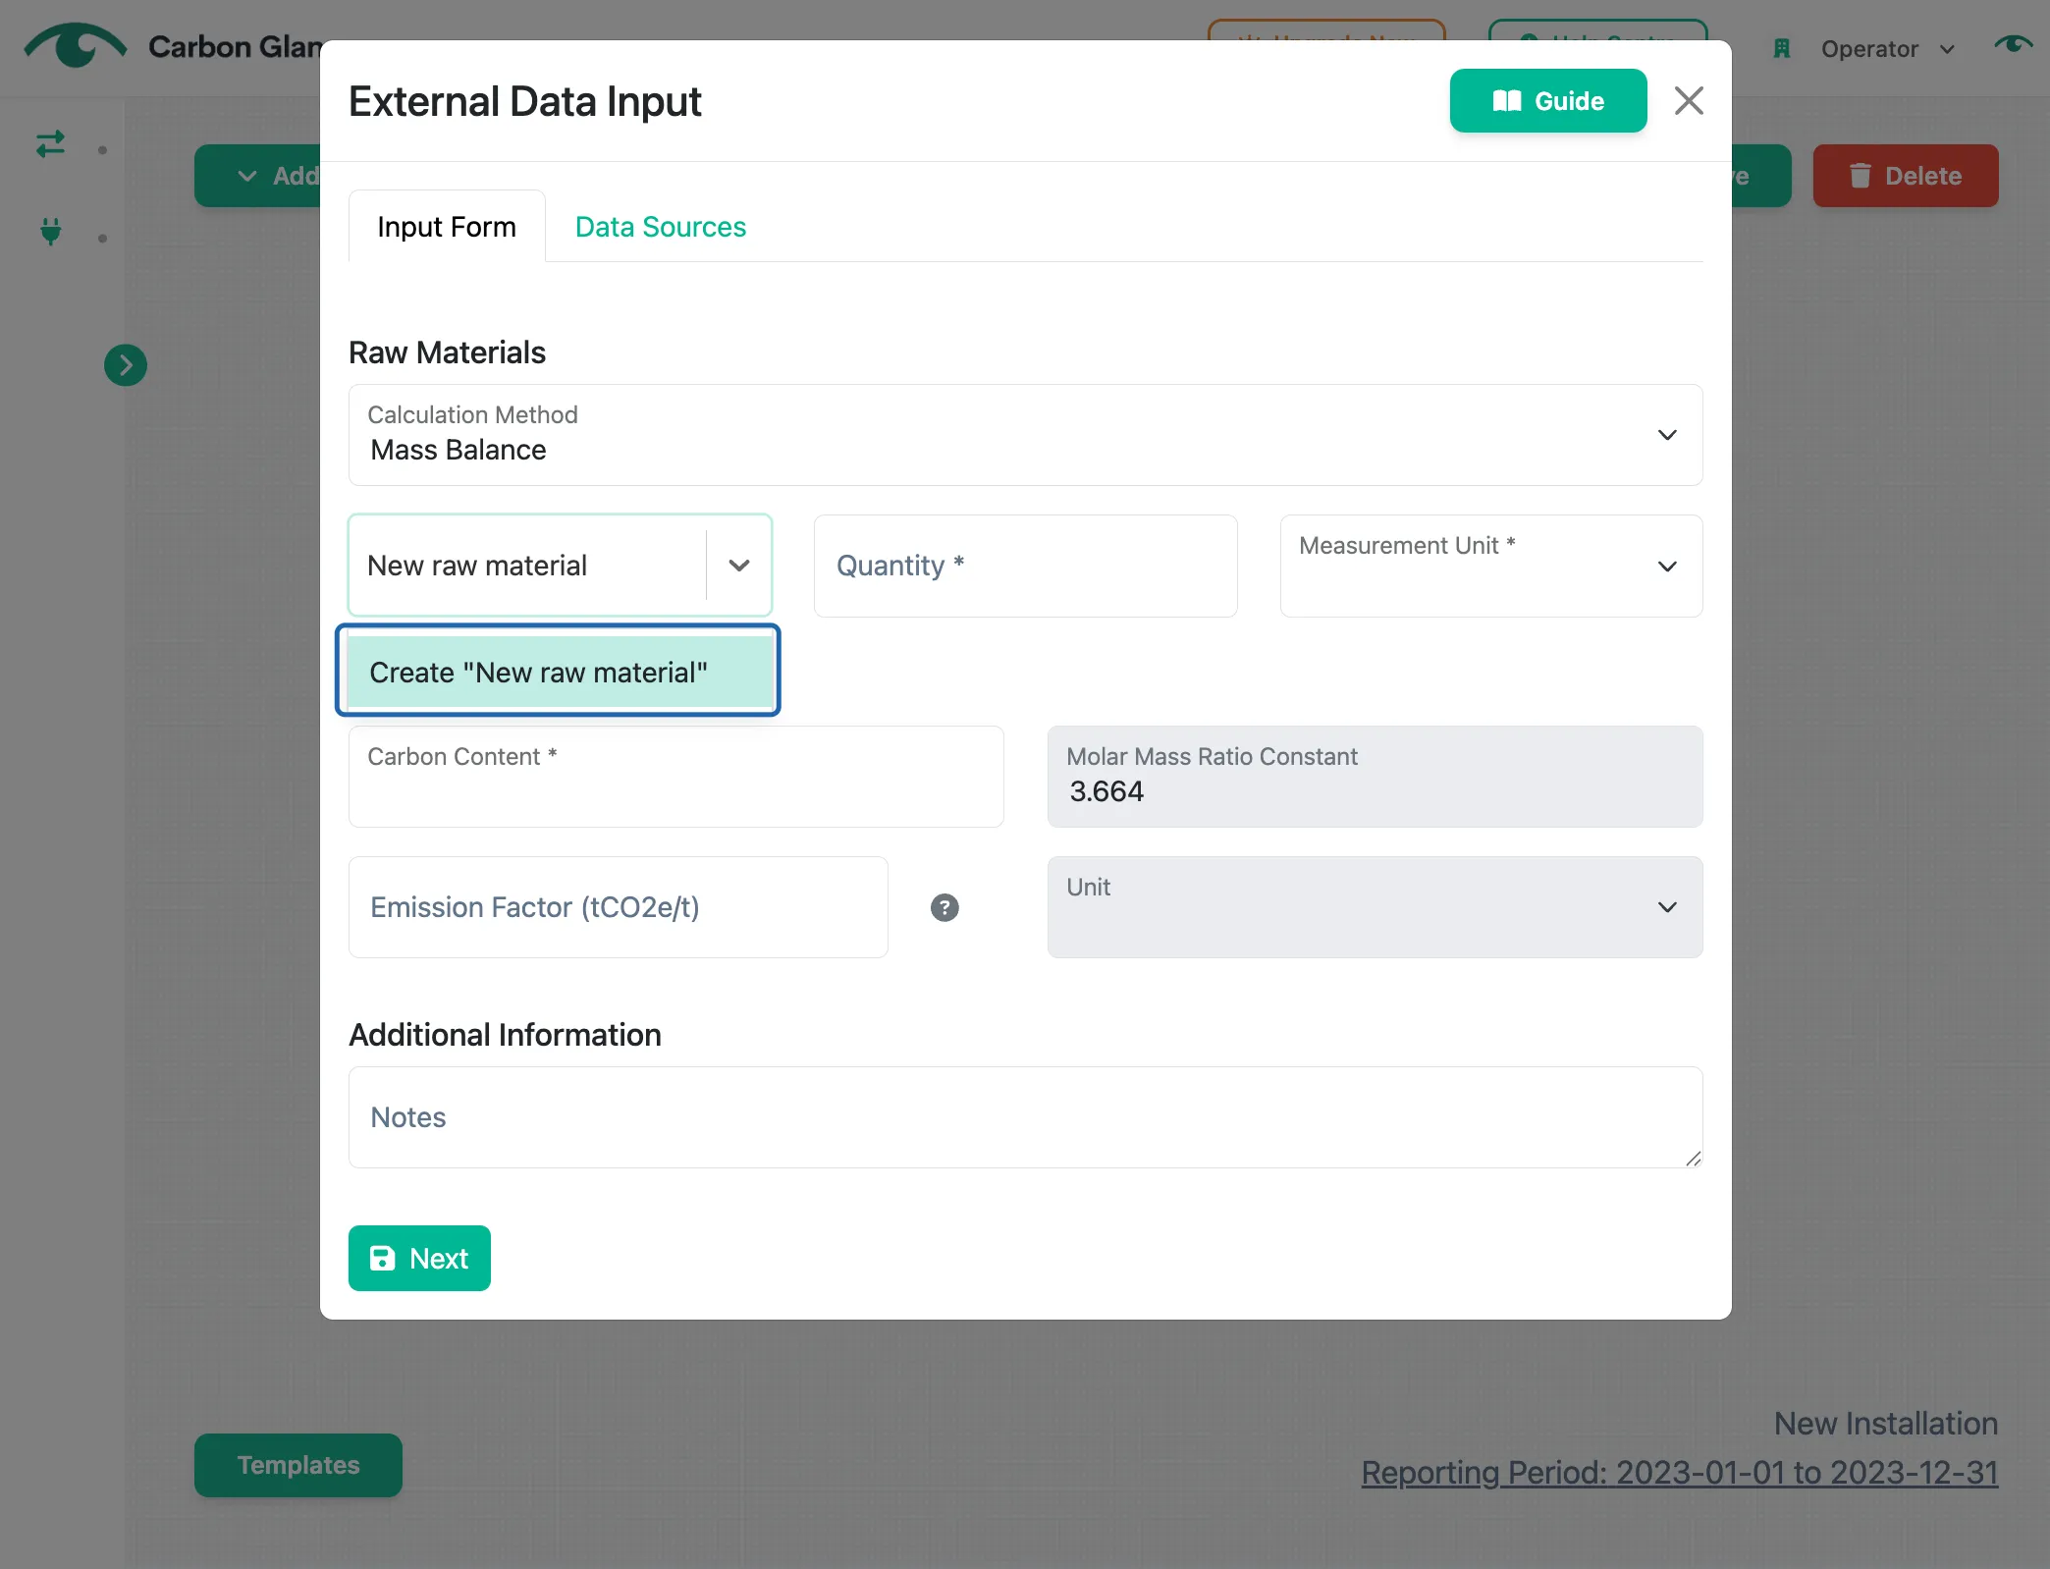Image resolution: width=2050 pixels, height=1569 pixels.
Task: Click the Carbon Glance eye logo
Action: 76,46
